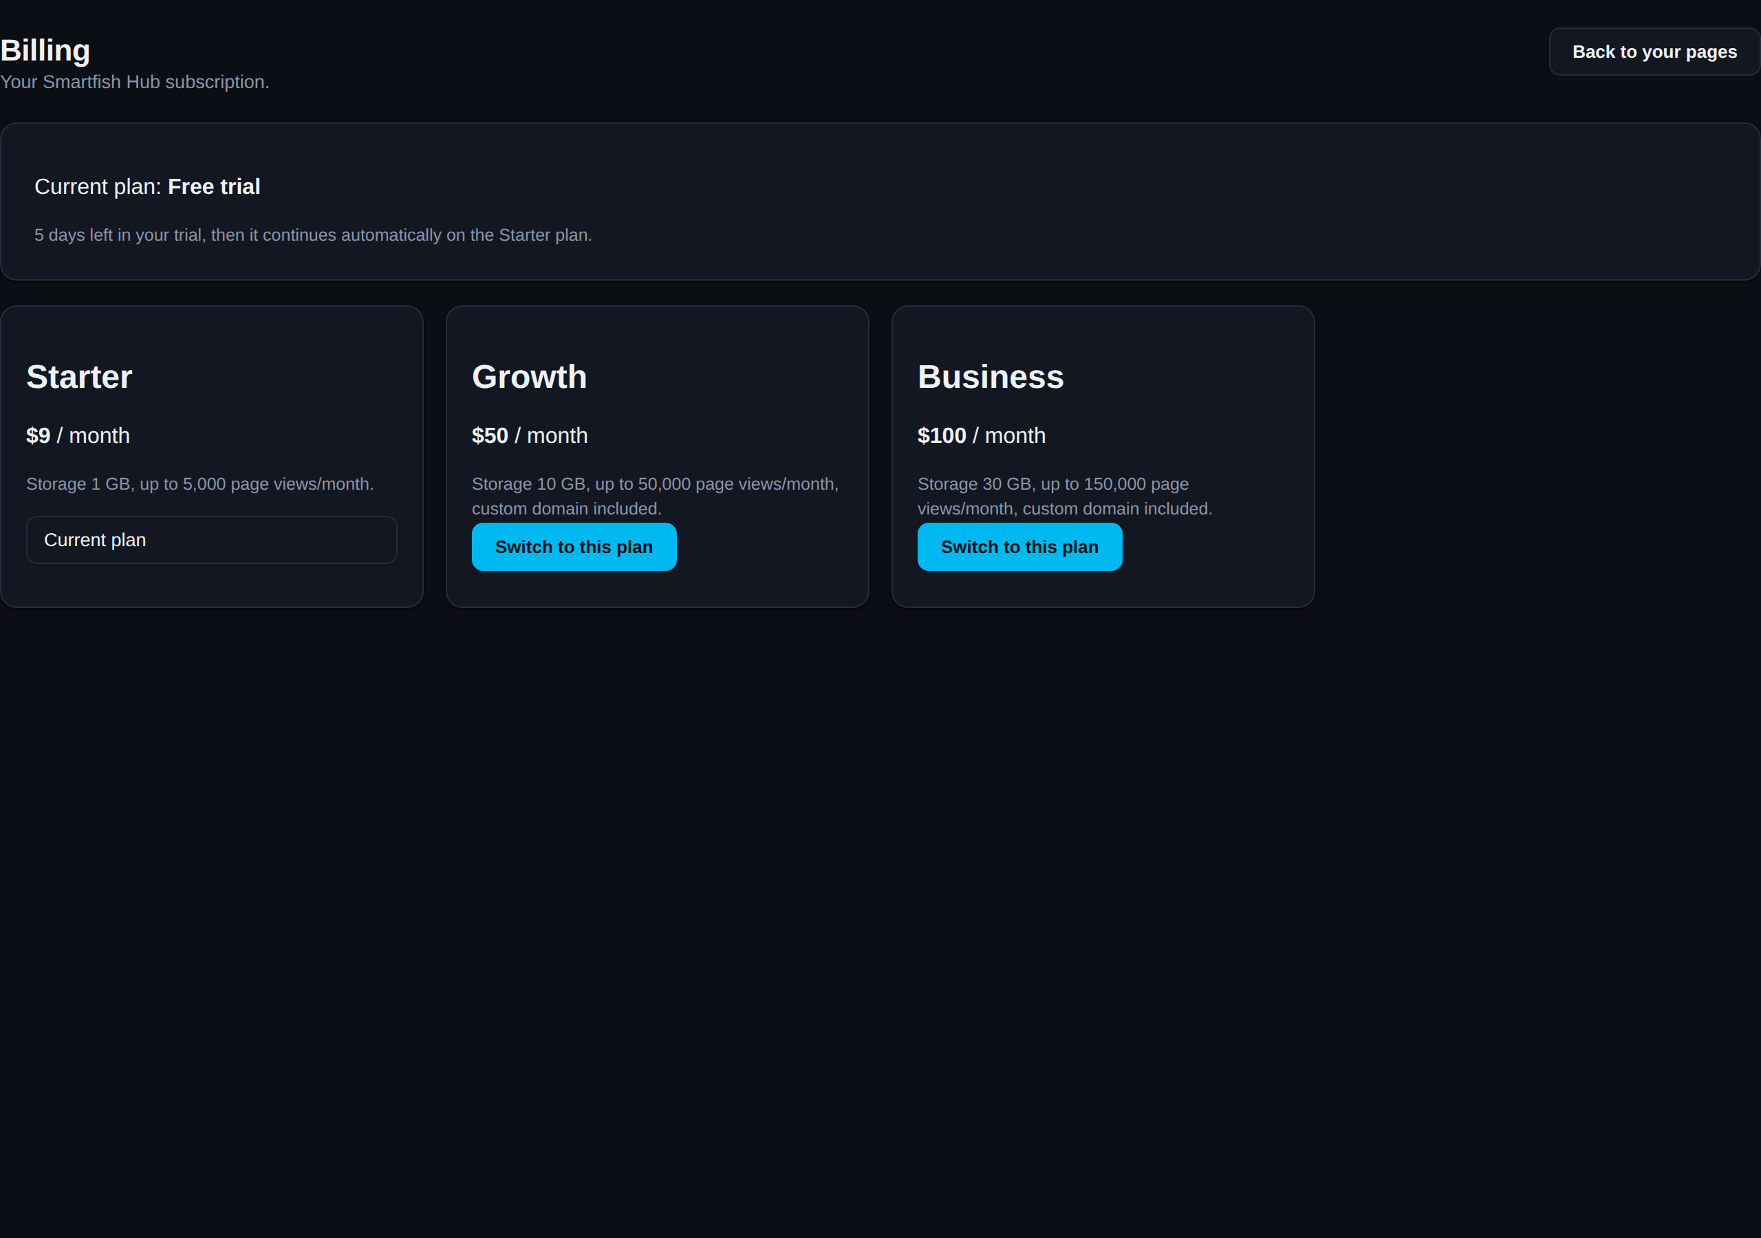Click the Storage 1 GB description text

199,484
